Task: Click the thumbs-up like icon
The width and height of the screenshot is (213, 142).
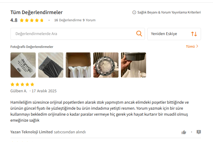Action: point(184,132)
